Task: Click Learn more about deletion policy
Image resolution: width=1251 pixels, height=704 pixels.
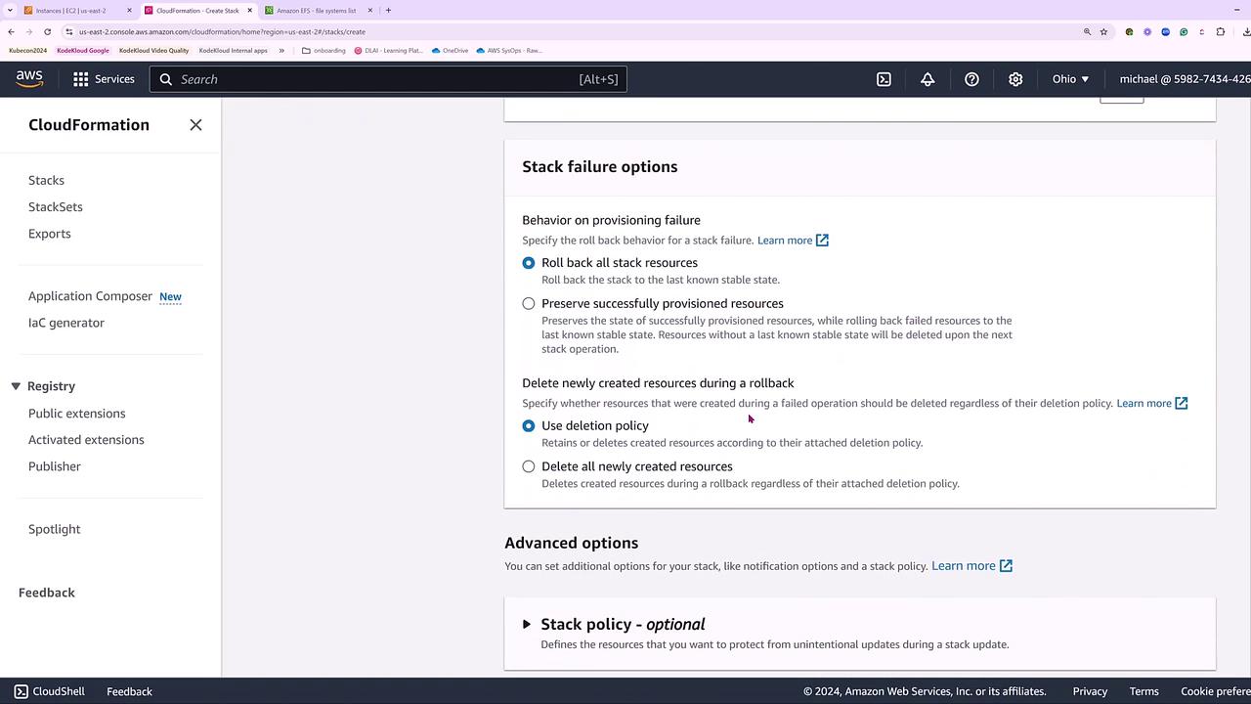Action: click(1144, 403)
